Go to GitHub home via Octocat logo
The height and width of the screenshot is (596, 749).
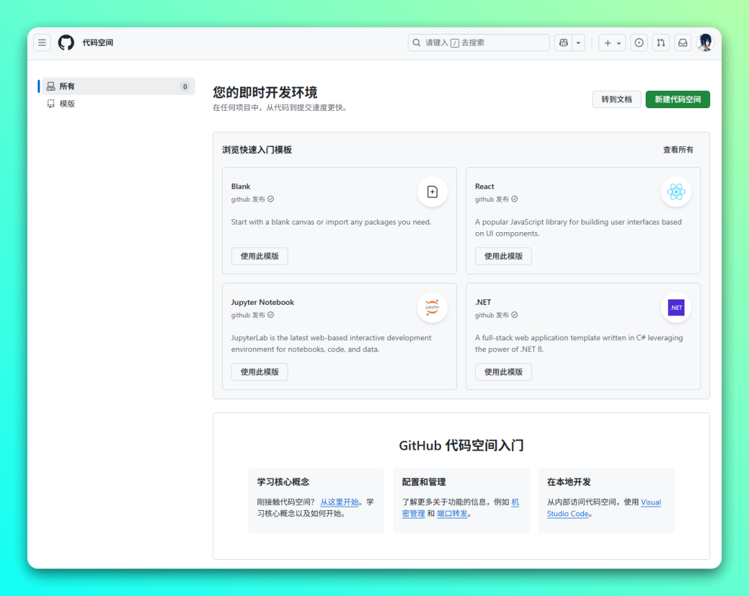pos(66,42)
